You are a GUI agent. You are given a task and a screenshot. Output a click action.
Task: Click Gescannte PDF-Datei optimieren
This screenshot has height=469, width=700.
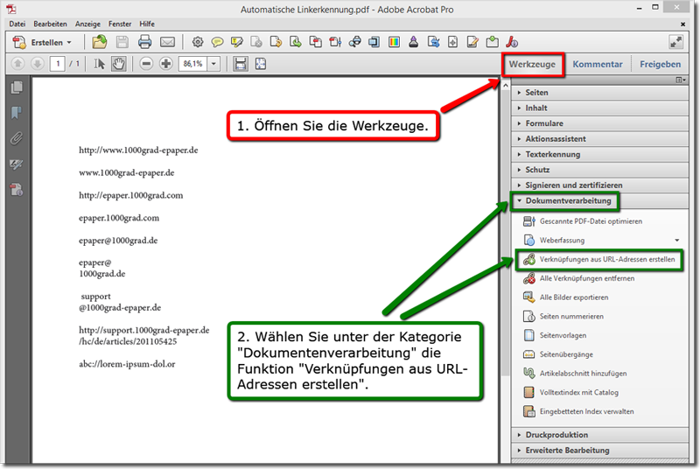point(582,221)
